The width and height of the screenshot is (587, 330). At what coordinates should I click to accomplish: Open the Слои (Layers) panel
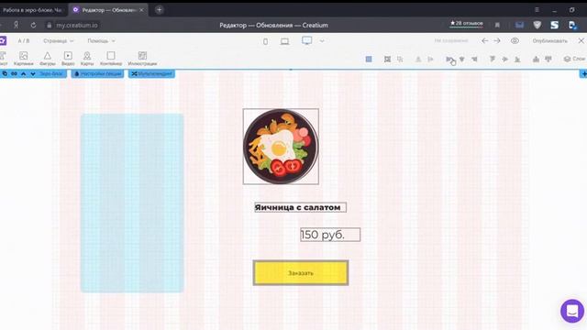pos(574,59)
